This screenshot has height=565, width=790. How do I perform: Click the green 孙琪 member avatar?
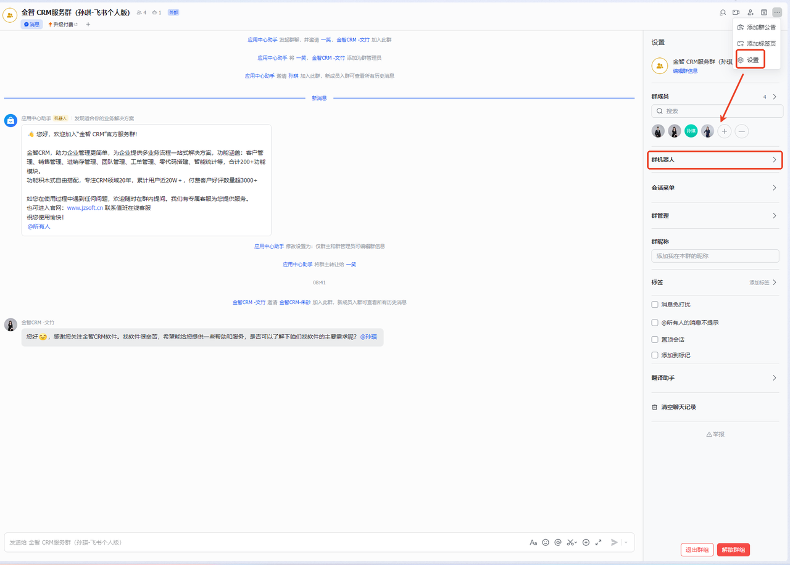pos(691,131)
